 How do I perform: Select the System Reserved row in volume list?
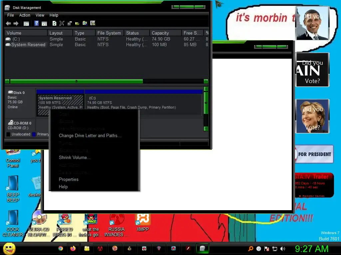click(107, 45)
